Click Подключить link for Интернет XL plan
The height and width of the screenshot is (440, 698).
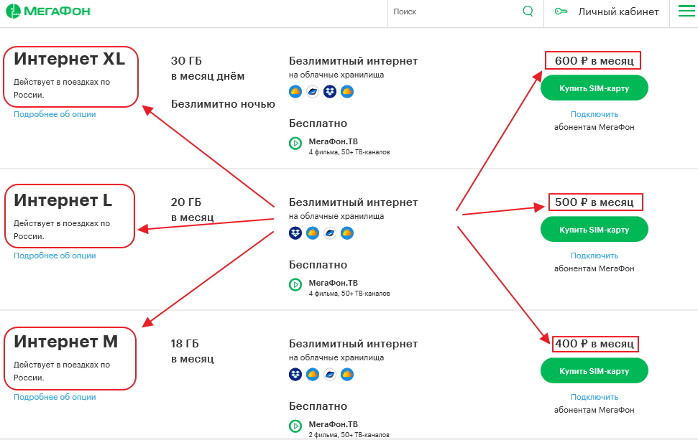pyautogui.click(x=594, y=114)
